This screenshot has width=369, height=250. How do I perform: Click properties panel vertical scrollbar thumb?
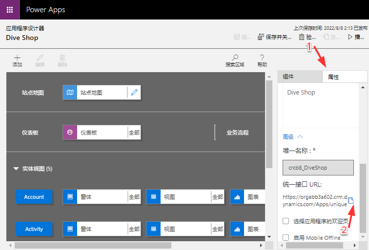click(363, 198)
